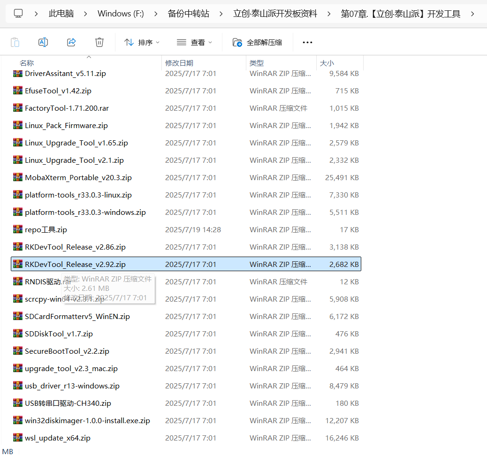This screenshot has height=456, width=487.
Task: Click the 25,491 KB size cell
Action: click(342, 178)
